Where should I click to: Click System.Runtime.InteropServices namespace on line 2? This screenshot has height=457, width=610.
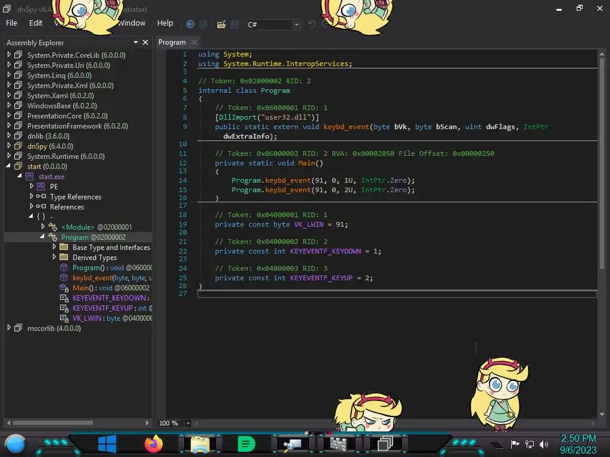pos(286,63)
